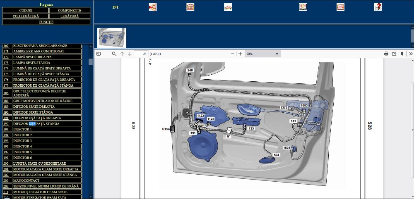
Task: Open the help question mark icon
Action: pyautogui.click(x=378, y=7)
